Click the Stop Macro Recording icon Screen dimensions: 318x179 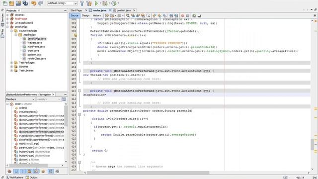(188, 15)
